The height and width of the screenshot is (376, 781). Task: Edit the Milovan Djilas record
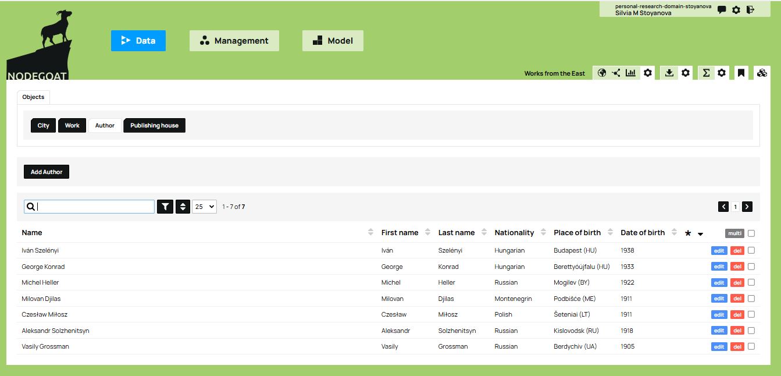719,298
